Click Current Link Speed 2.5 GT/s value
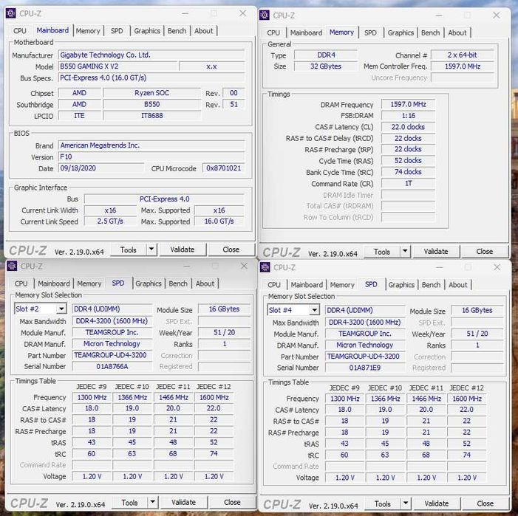This screenshot has width=518, height=516. 110,221
